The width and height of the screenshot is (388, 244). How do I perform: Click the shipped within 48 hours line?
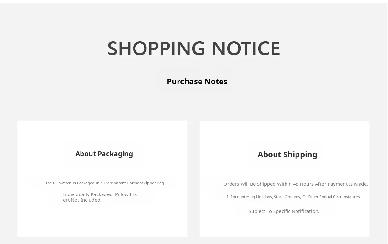[296, 184]
